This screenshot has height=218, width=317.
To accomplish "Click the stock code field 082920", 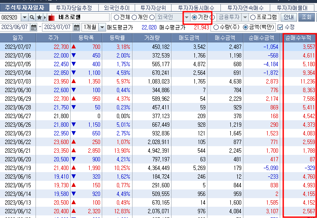I will click(x=11, y=17).
